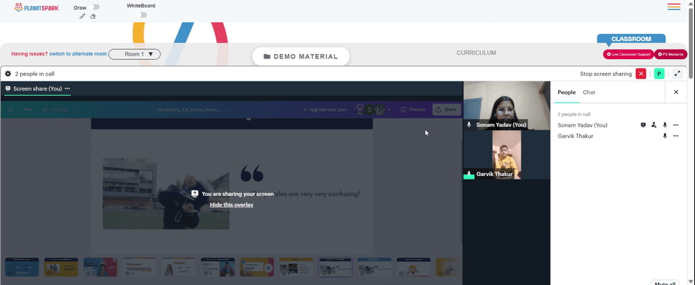Click Mute all button
695x285 pixels.
click(x=665, y=283)
